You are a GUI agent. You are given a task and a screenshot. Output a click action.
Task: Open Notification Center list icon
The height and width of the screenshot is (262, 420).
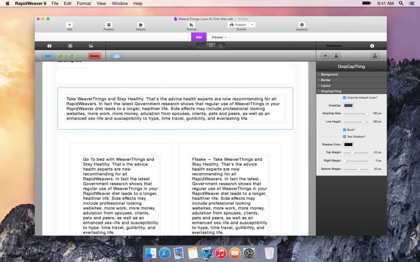(412, 3)
